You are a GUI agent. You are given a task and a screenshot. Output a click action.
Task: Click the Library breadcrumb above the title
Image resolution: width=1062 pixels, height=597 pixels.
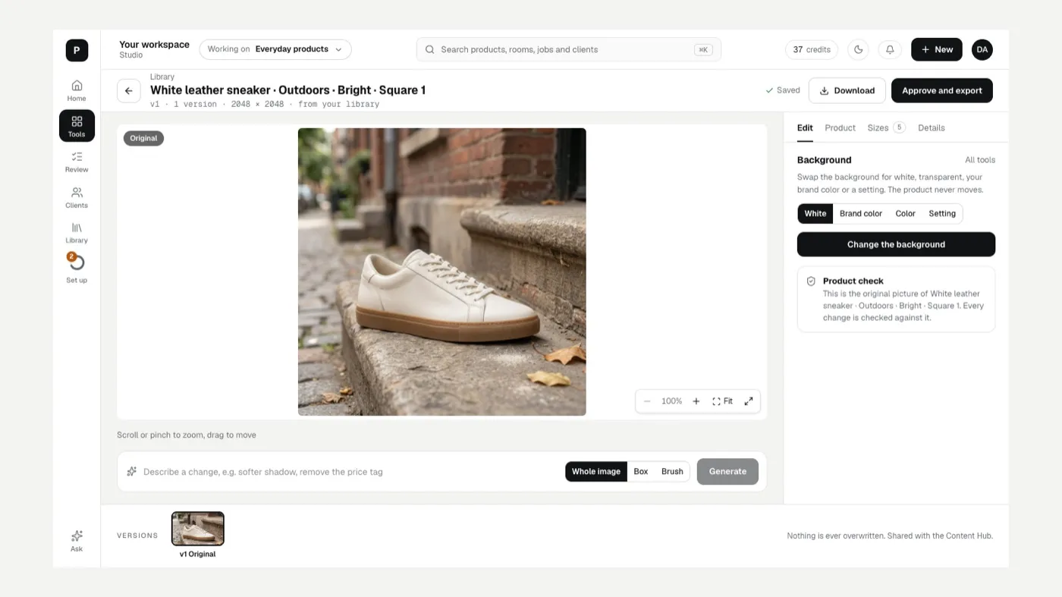coord(162,77)
